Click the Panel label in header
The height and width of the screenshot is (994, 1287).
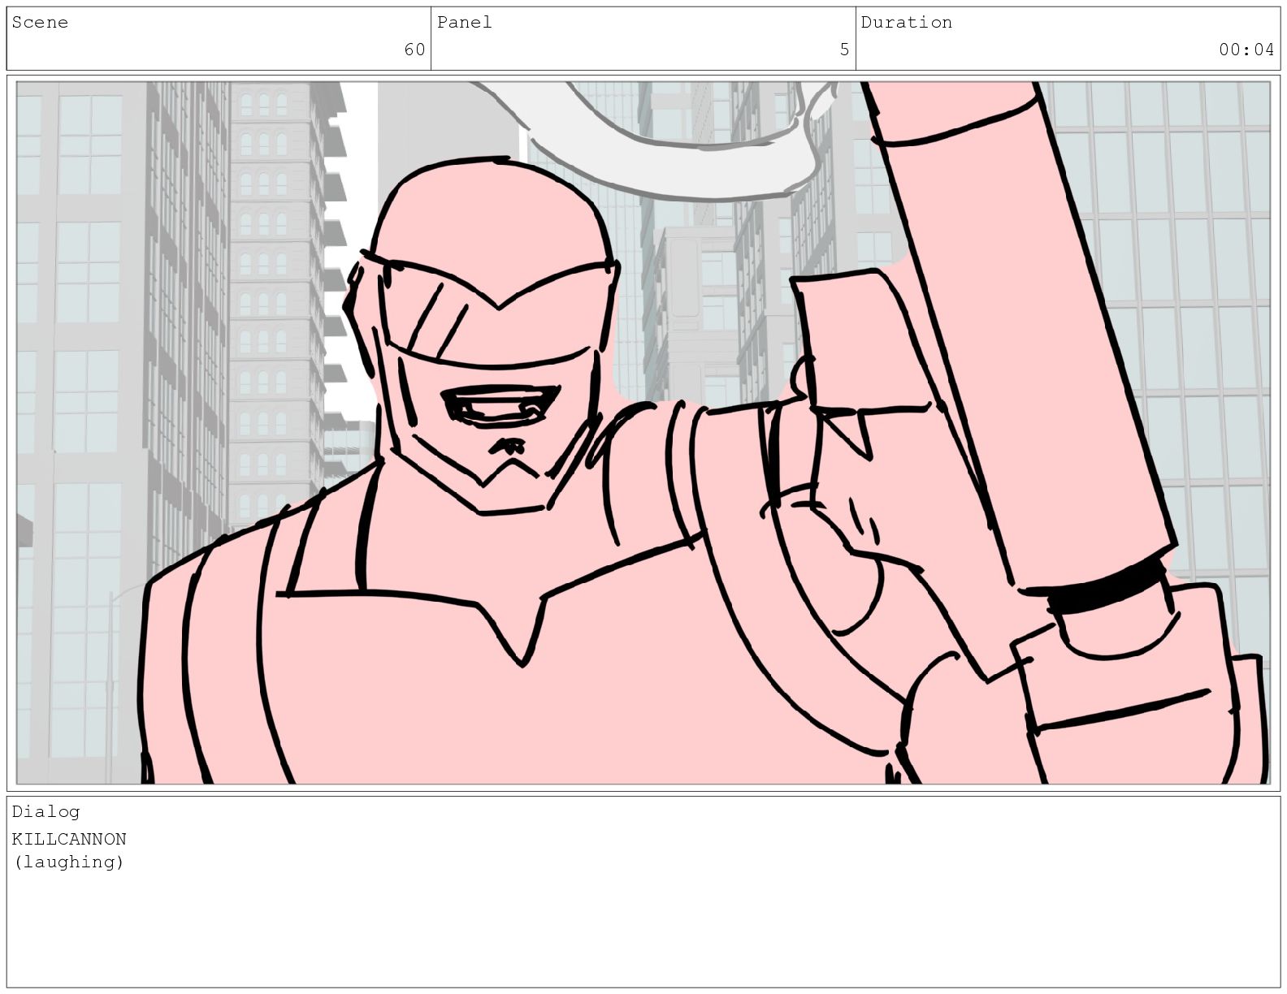click(465, 23)
